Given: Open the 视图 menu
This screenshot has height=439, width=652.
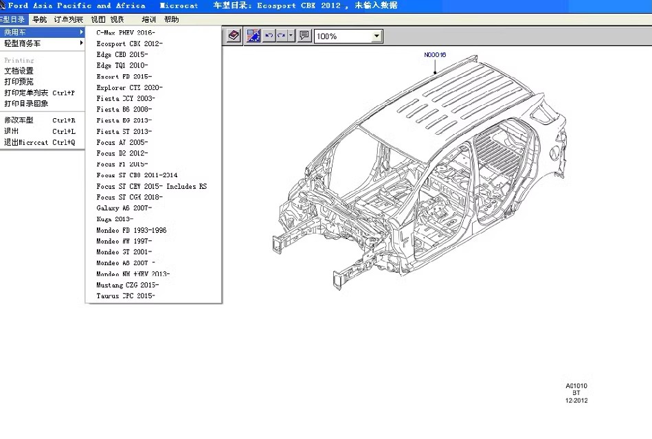Looking at the screenshot, I should tap(98, 19).
